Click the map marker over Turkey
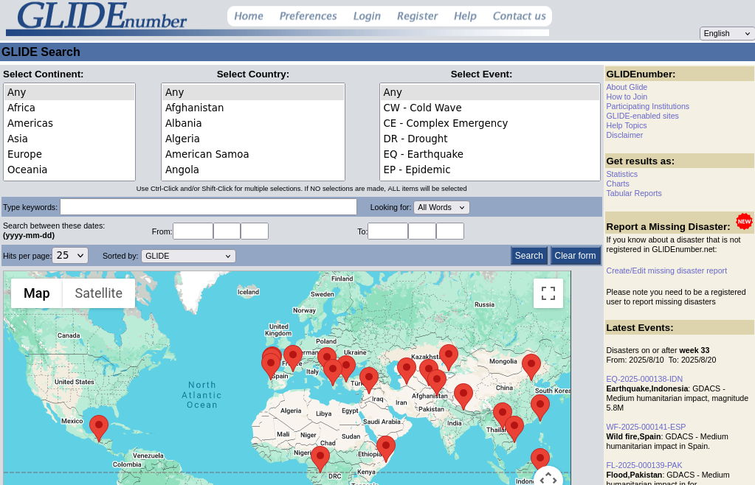 (x=369, y=380)
